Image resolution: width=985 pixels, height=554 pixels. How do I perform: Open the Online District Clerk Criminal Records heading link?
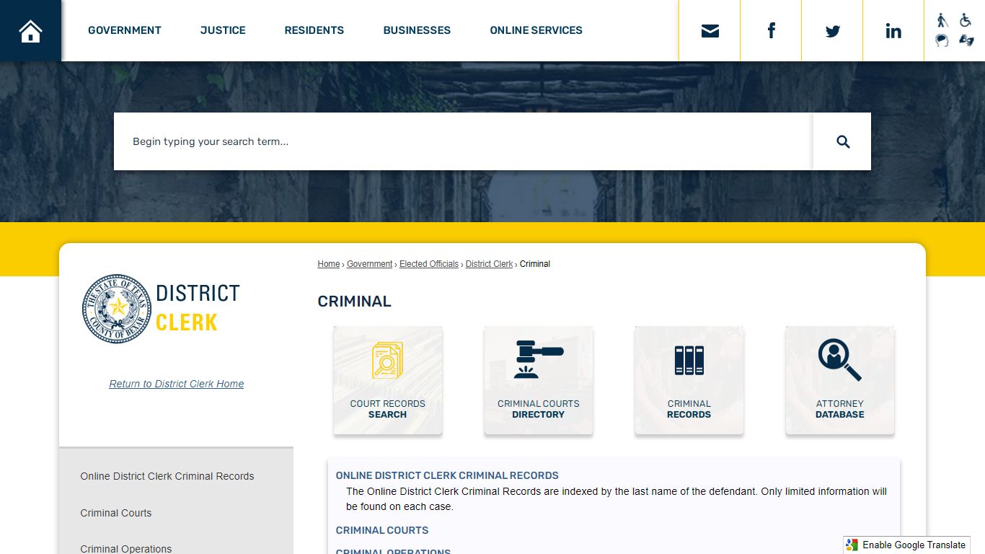447,475
